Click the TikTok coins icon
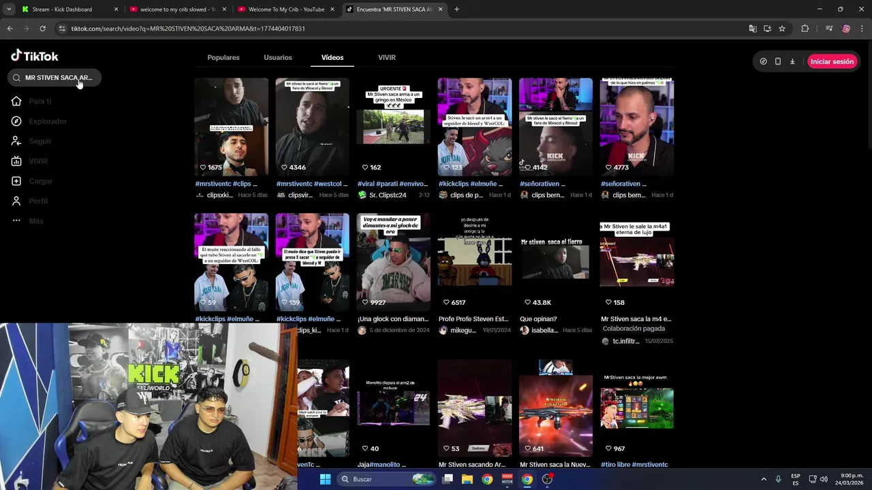 pyautogui.click(x=763, y=61)
